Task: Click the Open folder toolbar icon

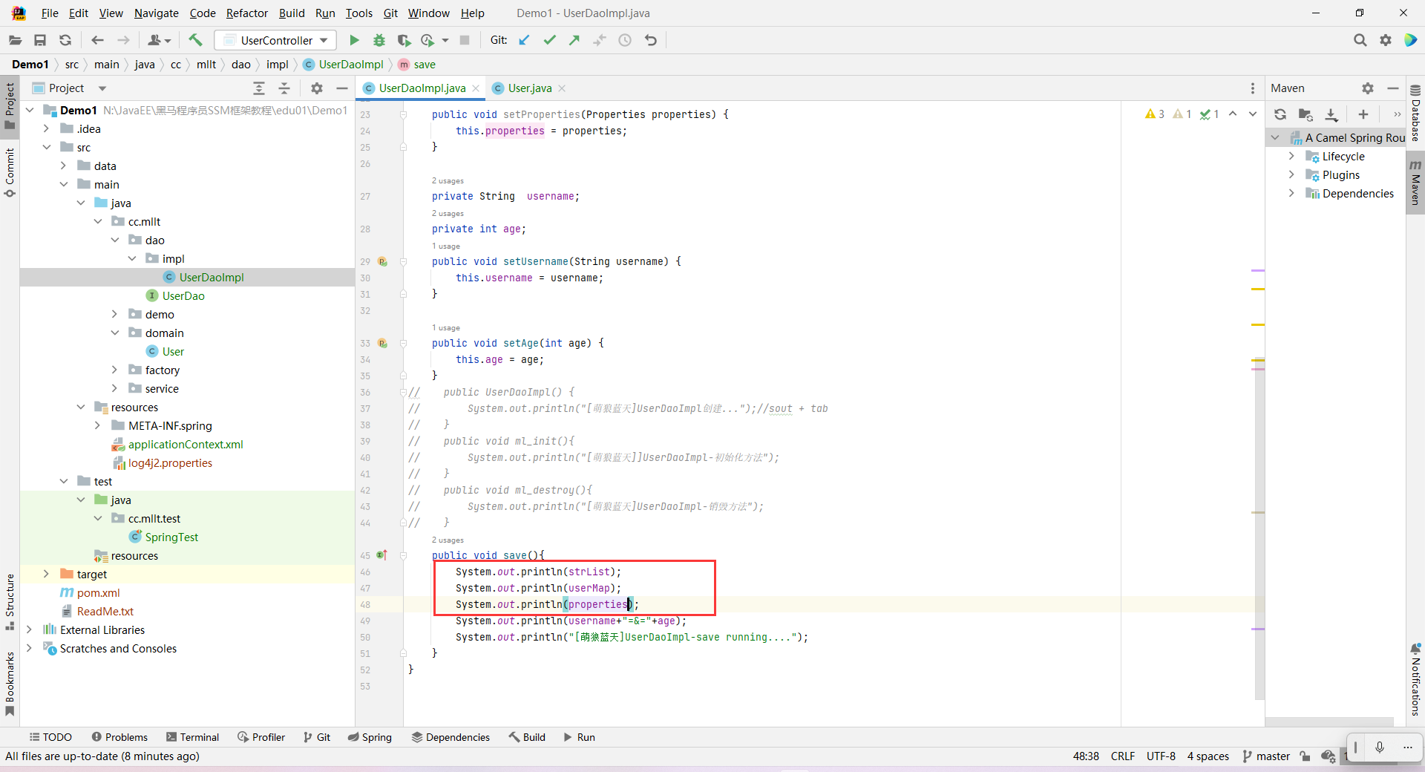Action: coord(15,40)
